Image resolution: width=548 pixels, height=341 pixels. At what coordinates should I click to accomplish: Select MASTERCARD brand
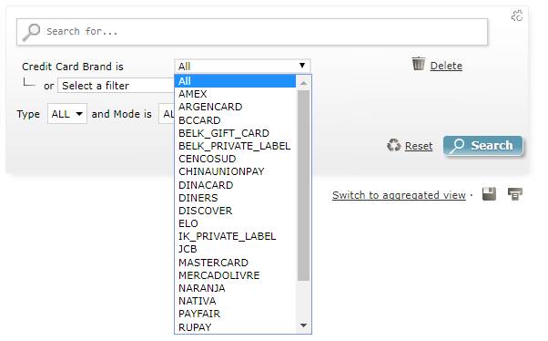235,263
